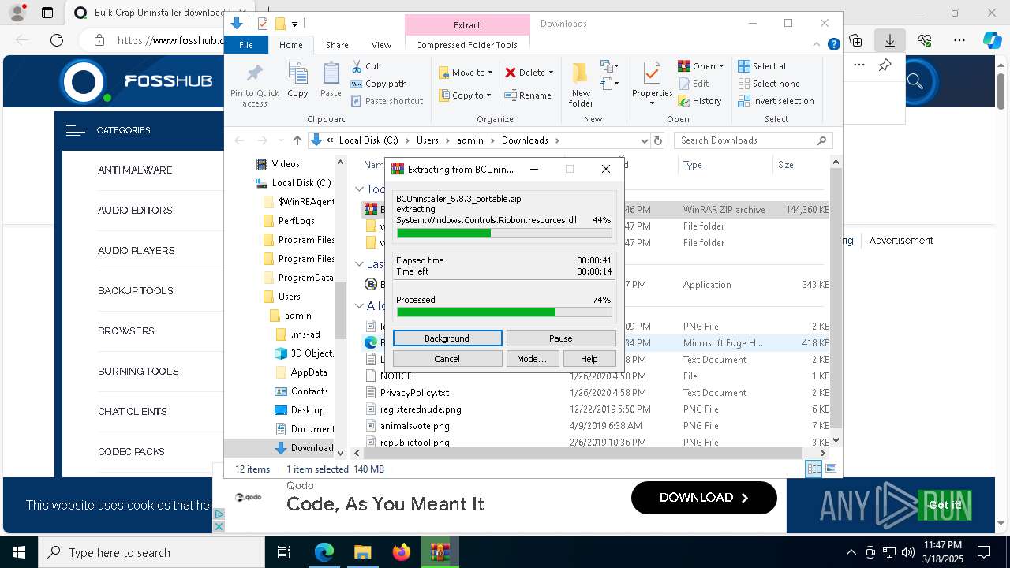Open Compressed Folder Tools tab
1010x568 pixels.
pyautogui.click(x=466, y=45)
